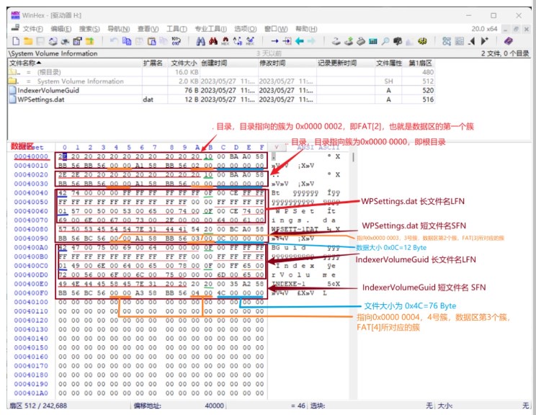Screen dimensions: 536x415
Task: Open the 编辑(E) menu
Action: (61, 29)
